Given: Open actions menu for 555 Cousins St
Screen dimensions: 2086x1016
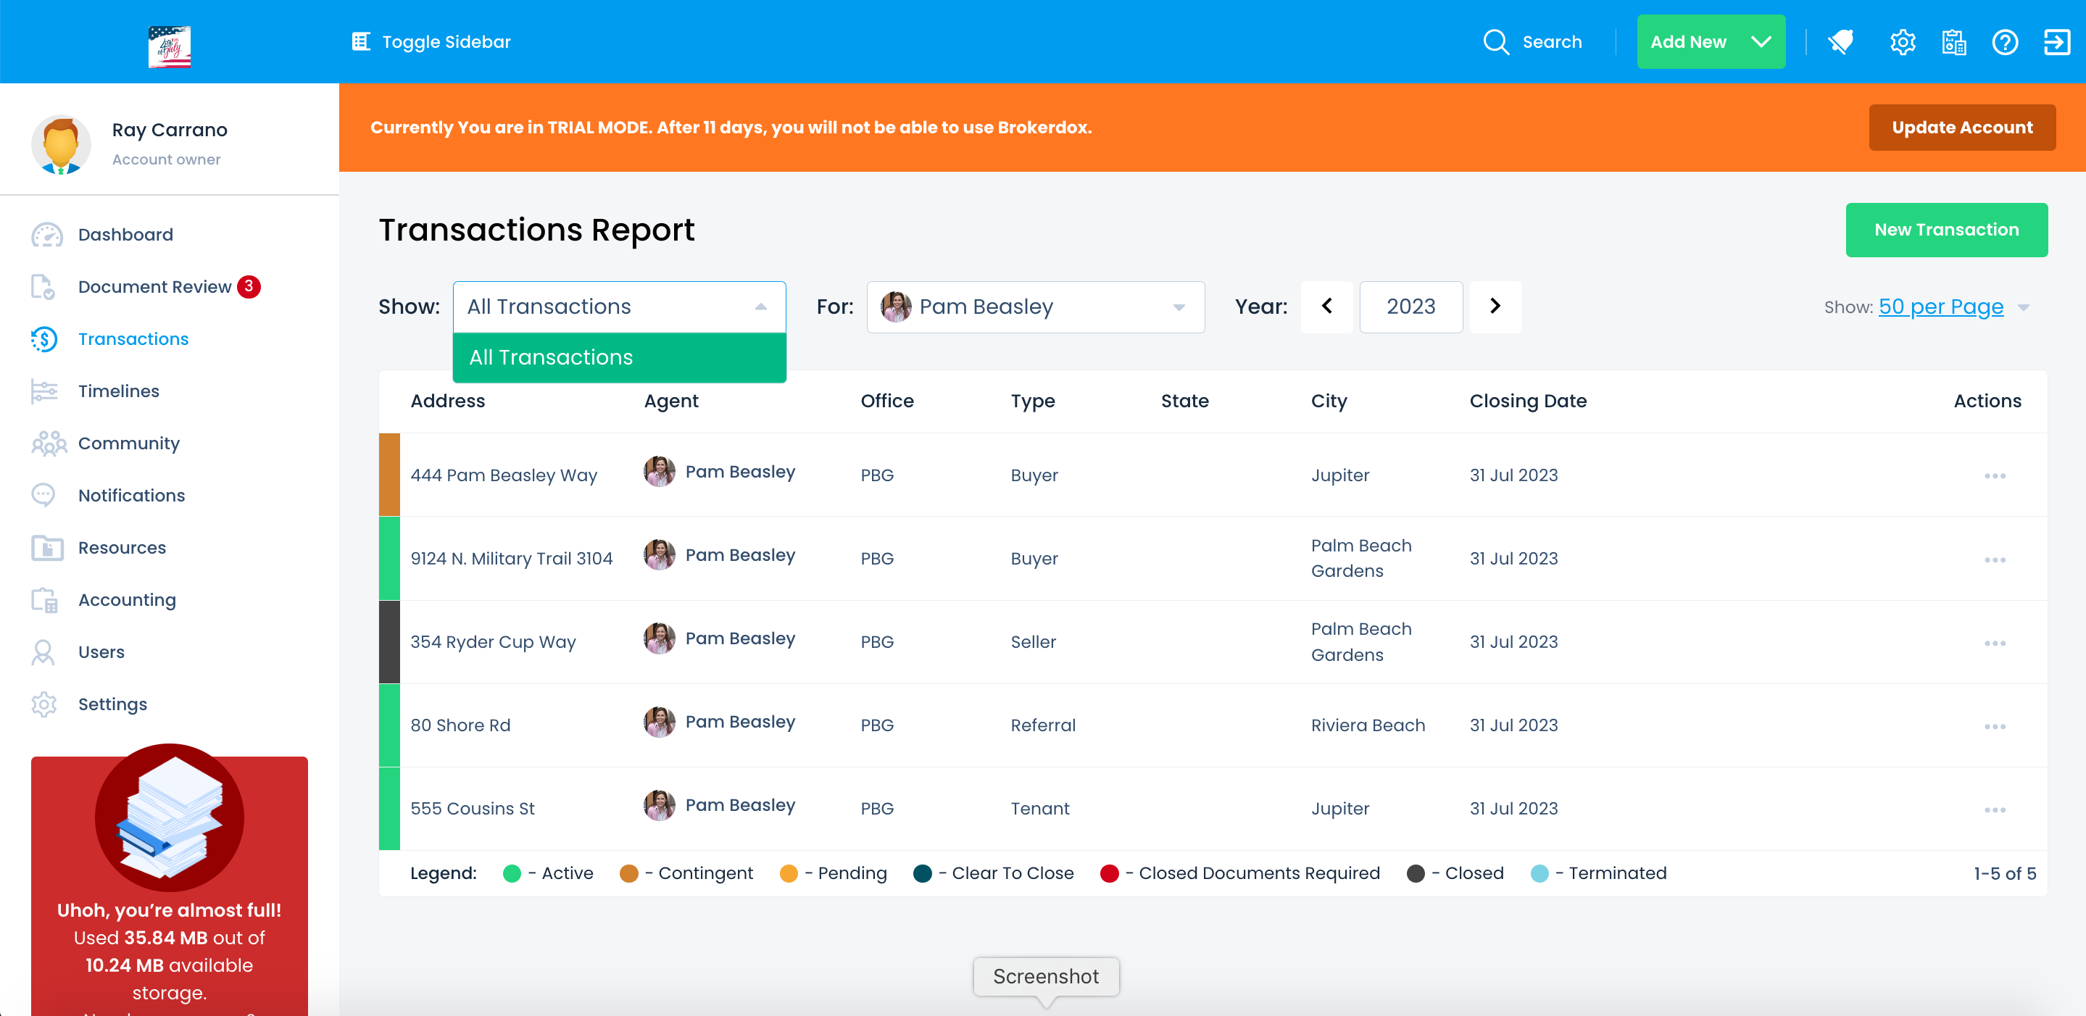Looking at the screenshot, I should point(1995,809).
